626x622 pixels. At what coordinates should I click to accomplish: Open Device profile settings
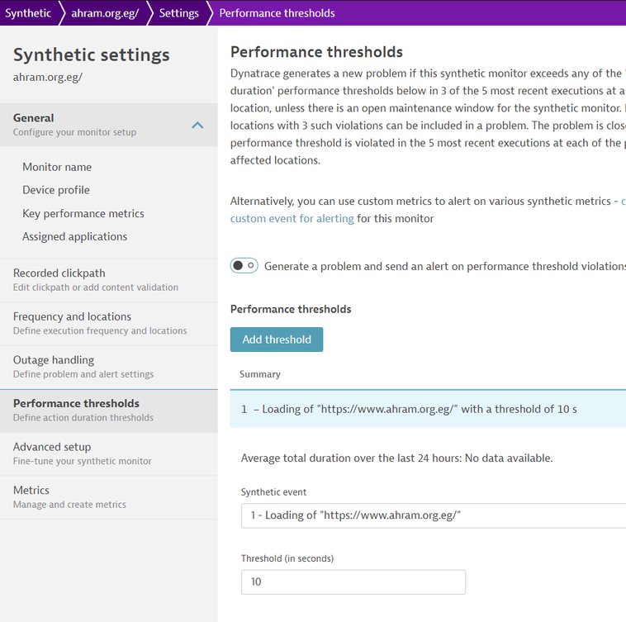coord(56,190)
